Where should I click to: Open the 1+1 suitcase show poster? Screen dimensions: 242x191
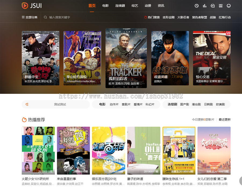[179, 151]
